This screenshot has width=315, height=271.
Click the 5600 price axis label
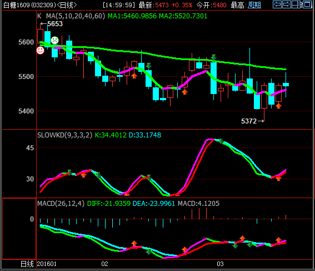(x=26, y=42)
